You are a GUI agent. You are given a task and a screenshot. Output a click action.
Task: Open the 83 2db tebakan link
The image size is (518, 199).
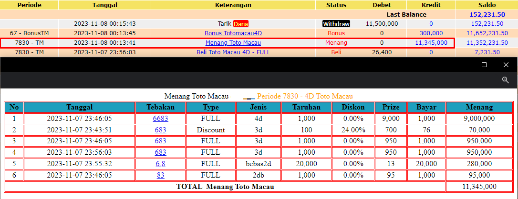[x=161, y=175]
